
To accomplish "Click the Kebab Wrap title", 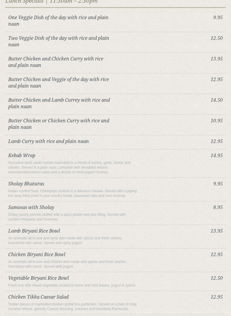I will 21,156.
